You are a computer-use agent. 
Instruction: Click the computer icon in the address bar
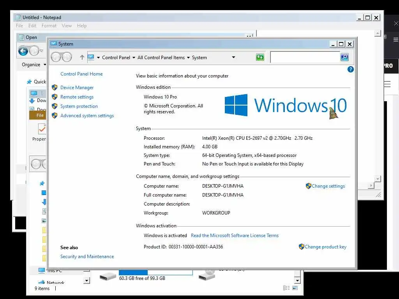click(x=91, y=58)
